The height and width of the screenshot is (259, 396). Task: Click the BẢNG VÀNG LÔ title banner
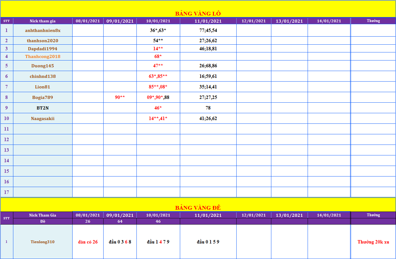tap(198, 13)
